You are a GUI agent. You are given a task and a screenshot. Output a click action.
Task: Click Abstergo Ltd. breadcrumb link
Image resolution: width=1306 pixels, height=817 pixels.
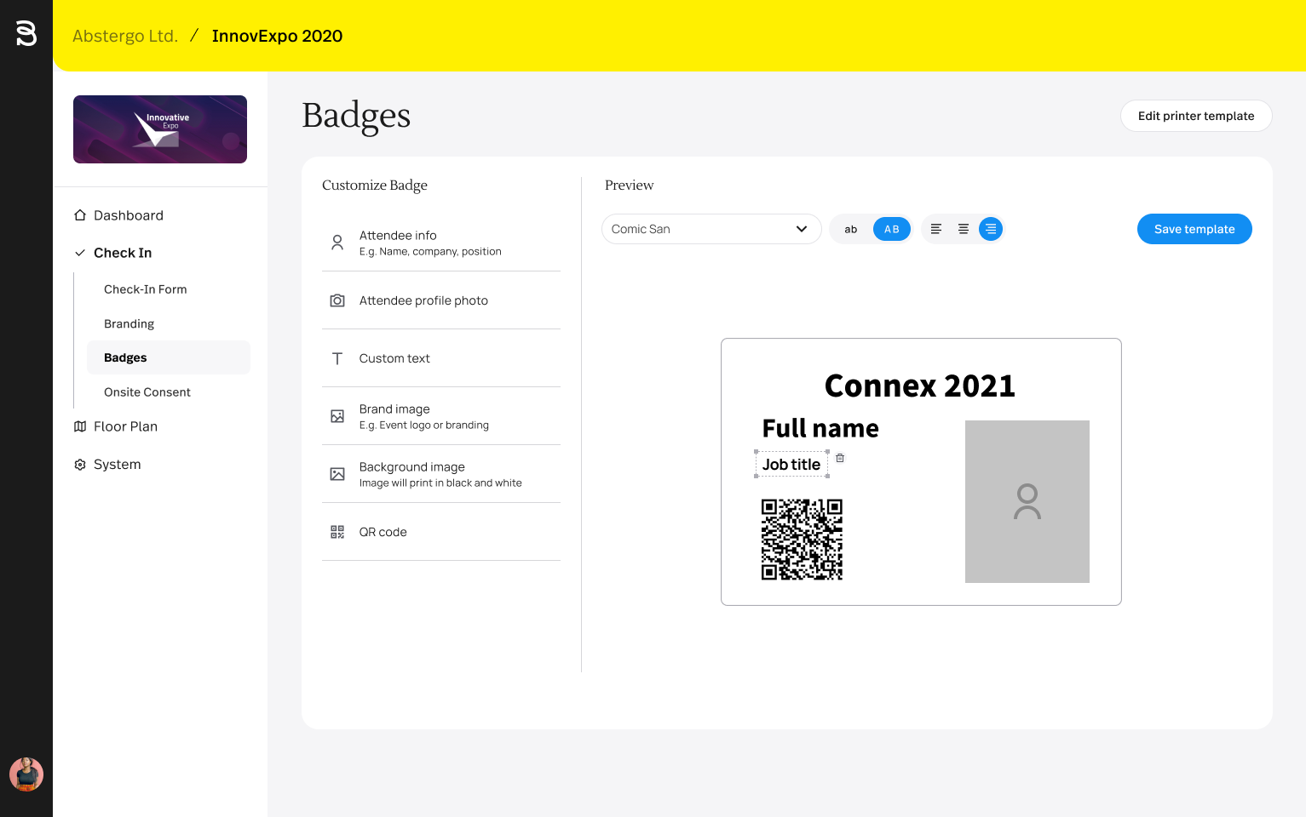coord(125,36)
